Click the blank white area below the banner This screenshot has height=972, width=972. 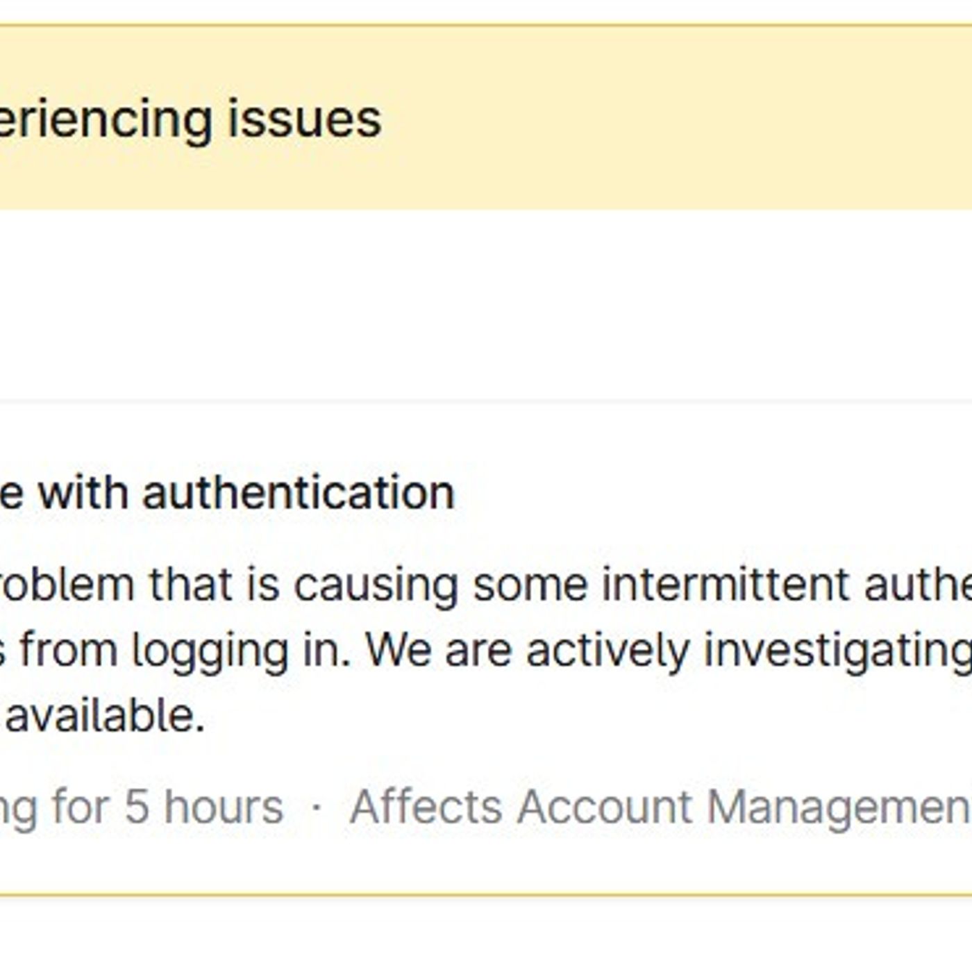coord(486,305)
